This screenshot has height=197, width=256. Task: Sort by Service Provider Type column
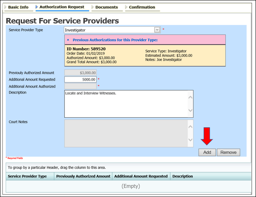pyautogui.click(x=28, y=176)
